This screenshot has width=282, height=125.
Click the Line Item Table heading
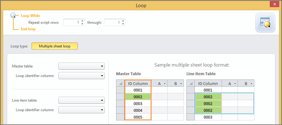click(201, 74)
